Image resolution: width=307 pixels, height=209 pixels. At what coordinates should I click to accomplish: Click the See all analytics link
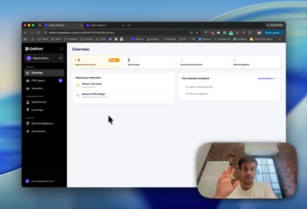(267, 78)
